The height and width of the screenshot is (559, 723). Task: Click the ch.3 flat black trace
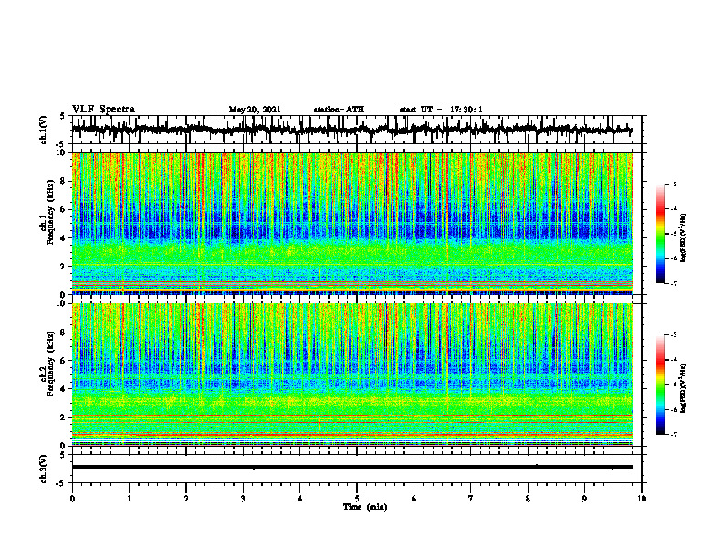click(352, 468)
